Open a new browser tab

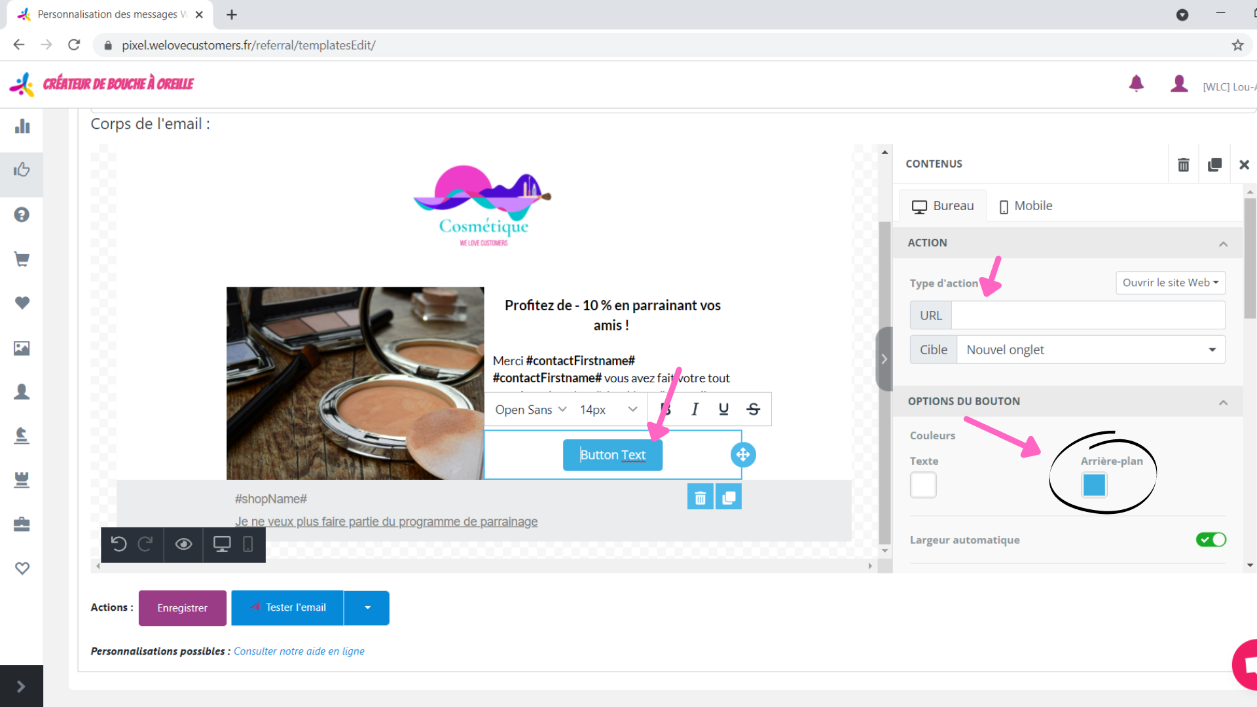(232, 14)
